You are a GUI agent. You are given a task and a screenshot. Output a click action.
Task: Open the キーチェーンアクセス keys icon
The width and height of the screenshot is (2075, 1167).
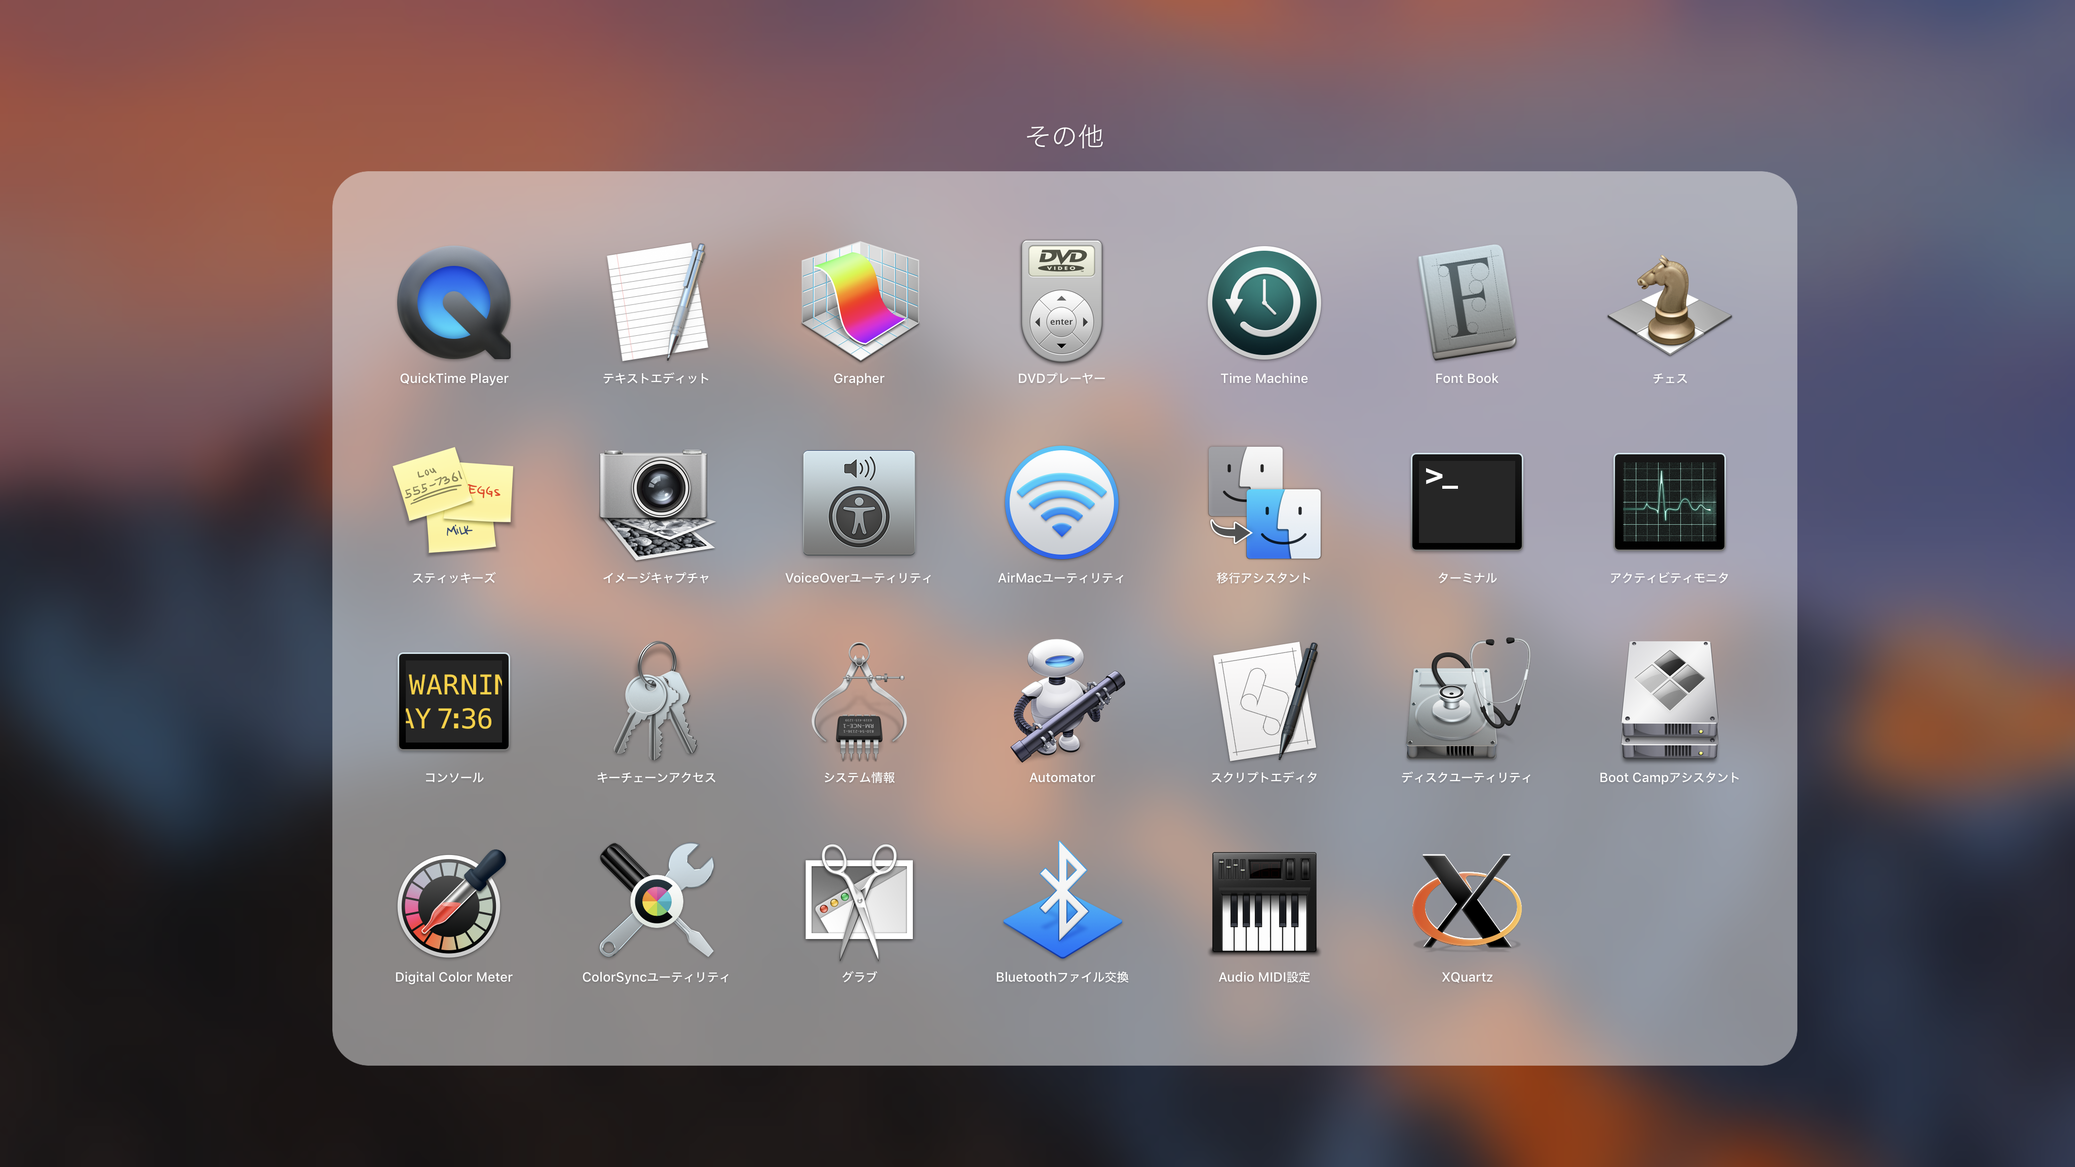pos(657,701)
